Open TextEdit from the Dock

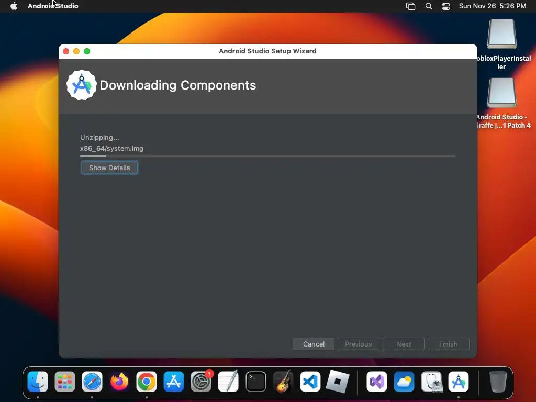pos(228,382)
